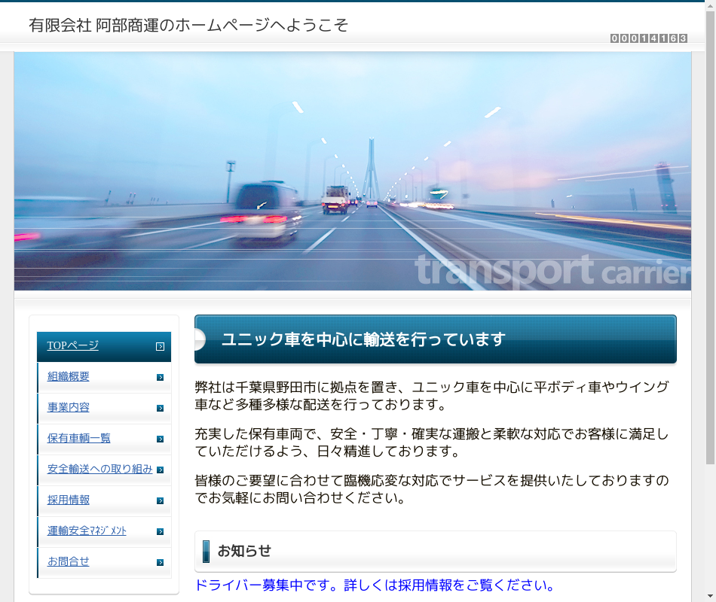Click the ドライバー募集中です notice text
This screenshot has height=602, width=716.
click(375, 585)
